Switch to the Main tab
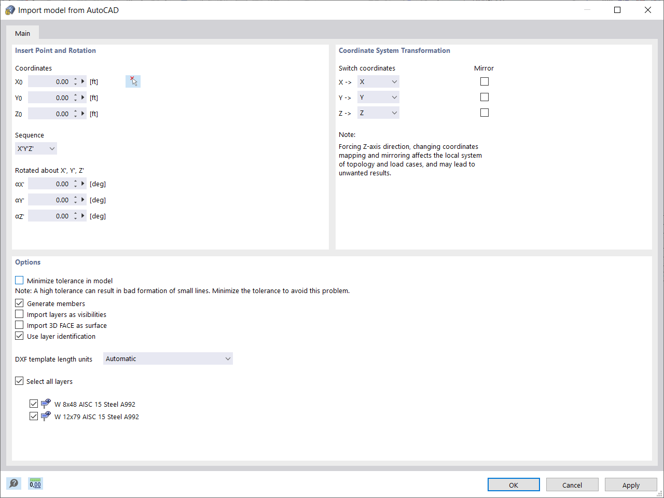 coord(22,33)
